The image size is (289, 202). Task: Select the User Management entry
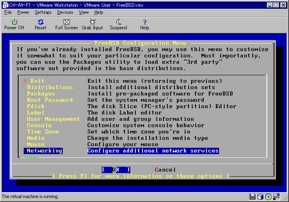pos(53,119)
